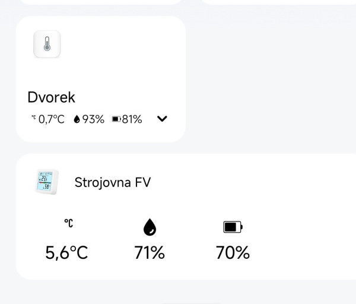Click the battery icon above 70%
The image size is (356, 304).
[x=233, y=227]
